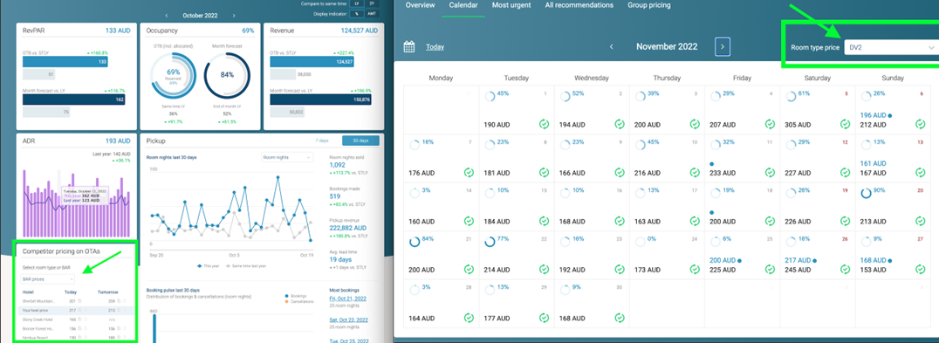Open the Room nights dropdown in Pickup
The image size is (939, 343).
click(287, 157)
